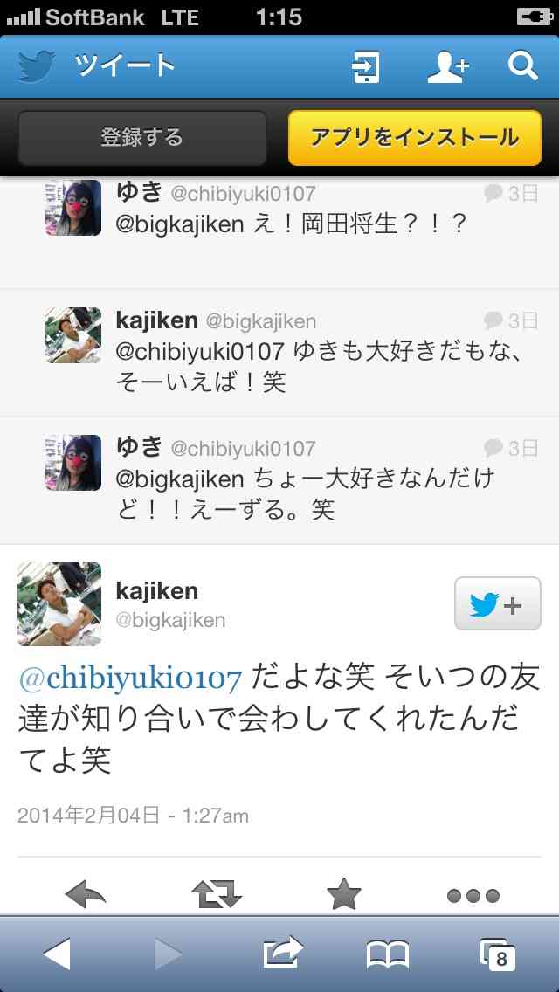Image resolution: width=559 pixels, height=992 pixels.
Task: Open search with the magnifier icon
Action: 523,66
